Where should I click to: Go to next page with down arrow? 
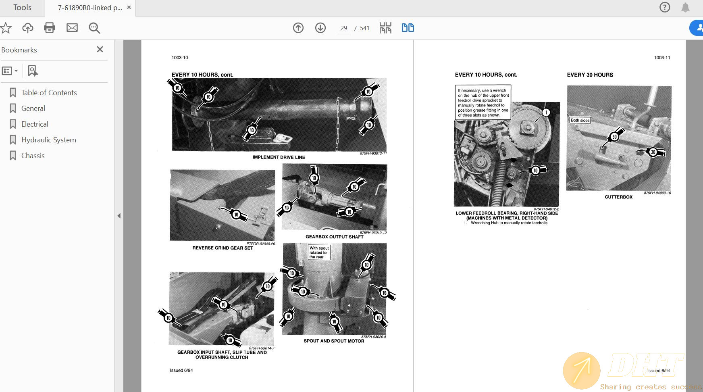(x=320, y=28)
